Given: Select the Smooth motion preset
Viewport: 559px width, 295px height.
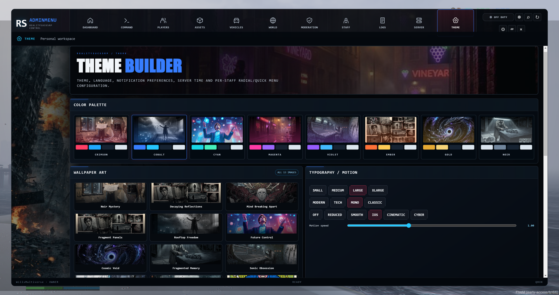Looking at the screenshot, I should pos(357,215).
